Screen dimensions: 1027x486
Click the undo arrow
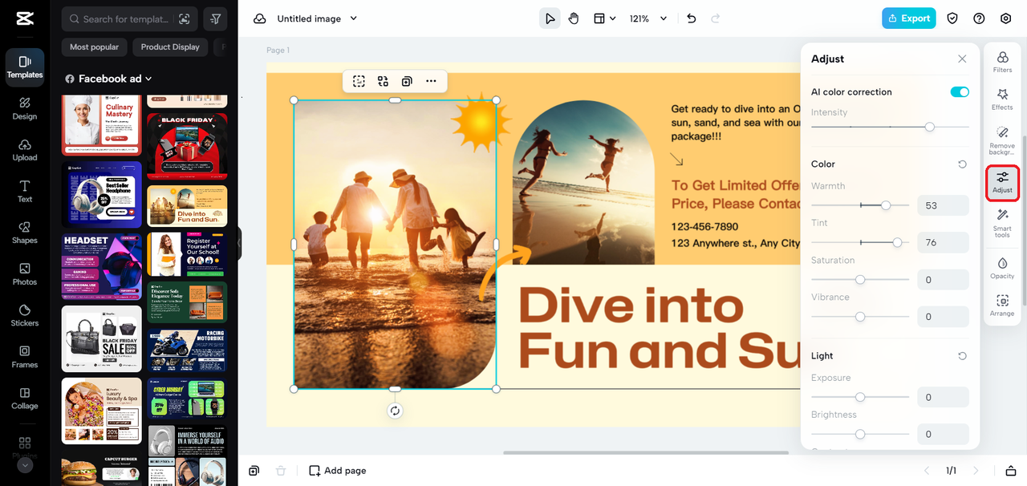pyautogui.click(x=692, y=18)
